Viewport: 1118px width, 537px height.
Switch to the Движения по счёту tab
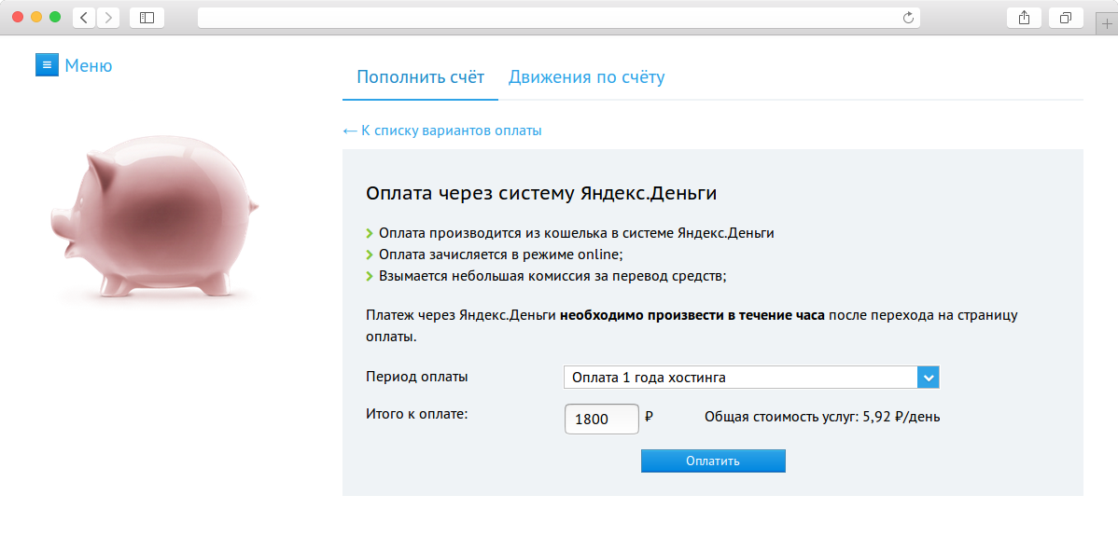(x=587, y=77)
